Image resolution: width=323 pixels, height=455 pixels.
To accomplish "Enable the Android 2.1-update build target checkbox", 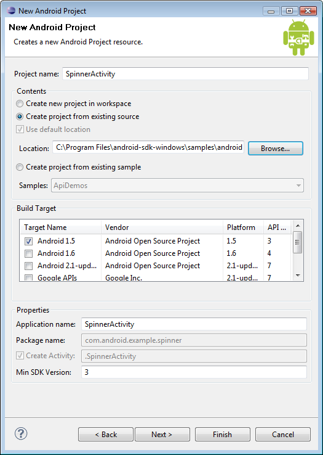I will coord(28,266).
